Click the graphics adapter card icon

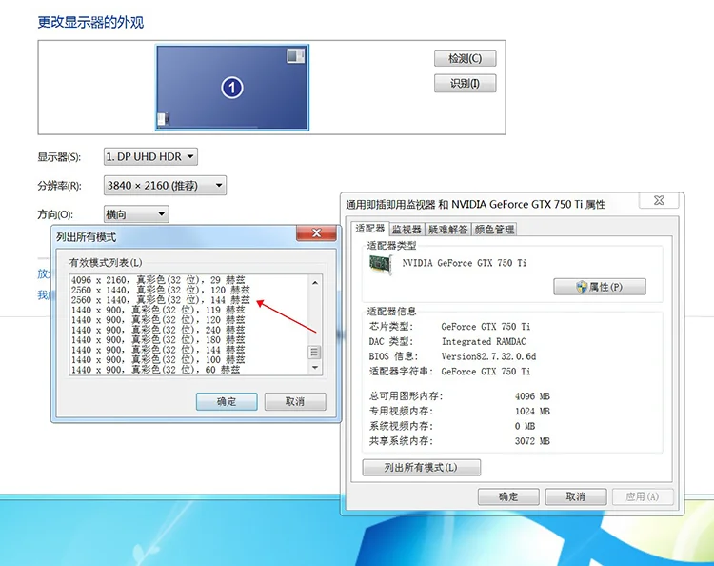pyautogui.click(x=381, y=265)
